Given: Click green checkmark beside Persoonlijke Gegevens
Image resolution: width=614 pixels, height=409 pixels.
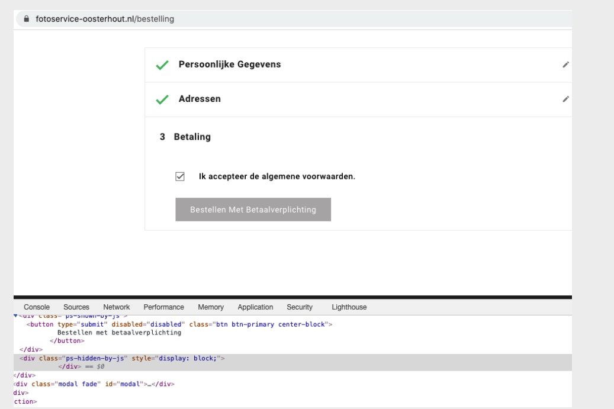Looking at the screenshot, I should pos(162,65).
